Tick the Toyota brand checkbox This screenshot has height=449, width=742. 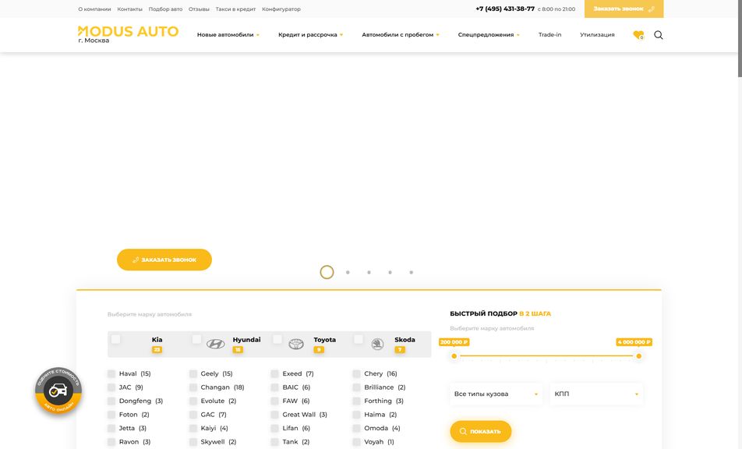277,339
